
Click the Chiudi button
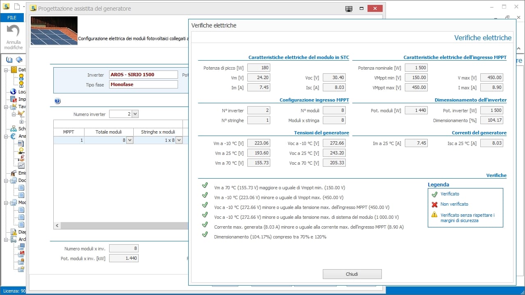352,274
